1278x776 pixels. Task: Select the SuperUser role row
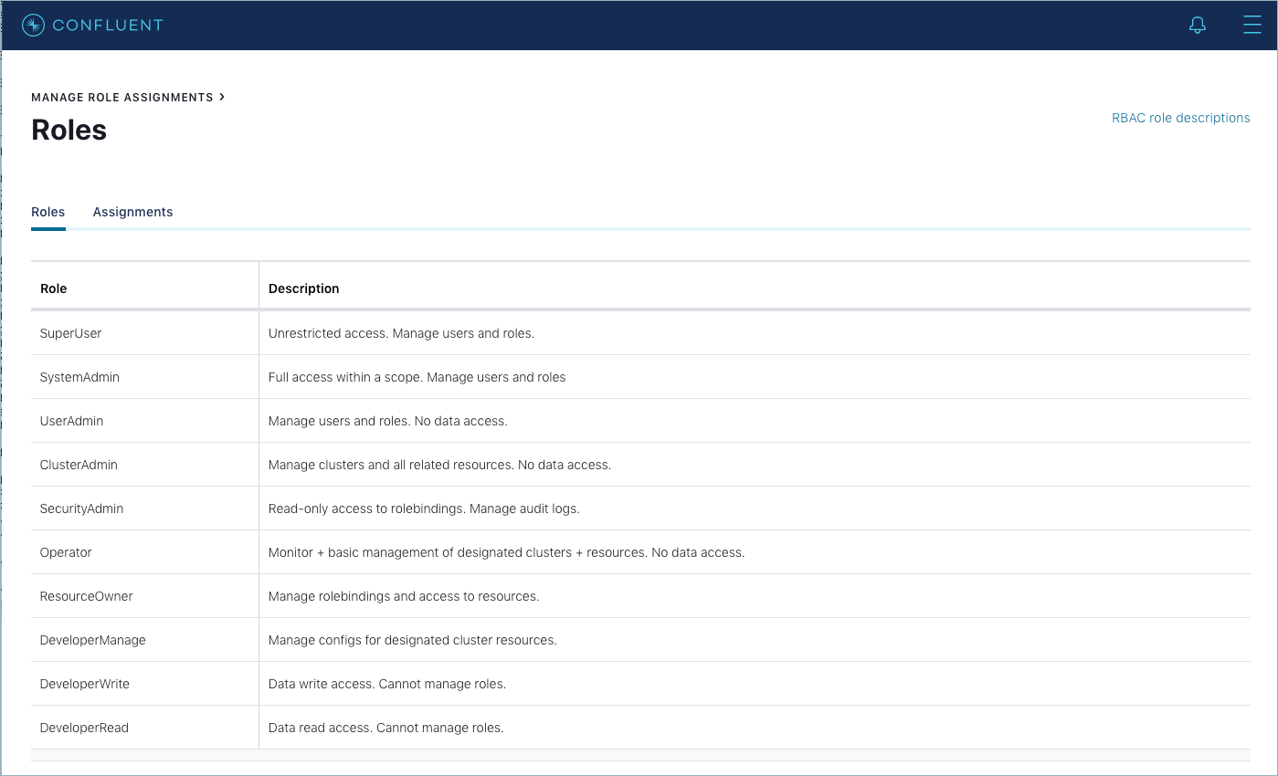[x=70, y=333]
